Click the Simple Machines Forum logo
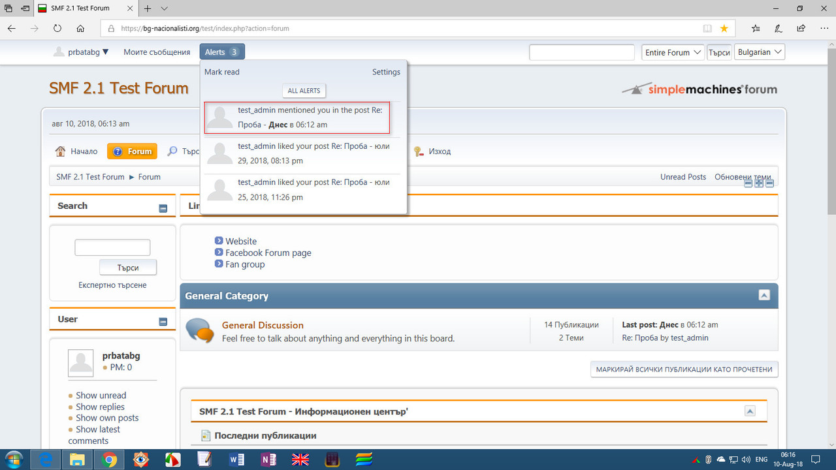 coord(699,89)
